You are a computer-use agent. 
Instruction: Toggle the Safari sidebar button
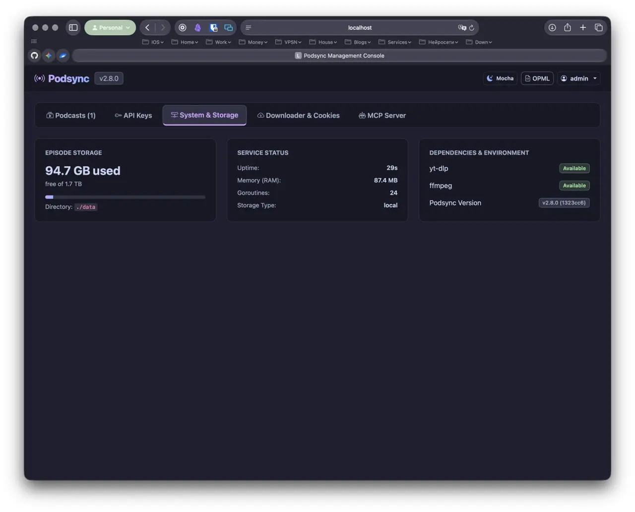pos(73,28)
